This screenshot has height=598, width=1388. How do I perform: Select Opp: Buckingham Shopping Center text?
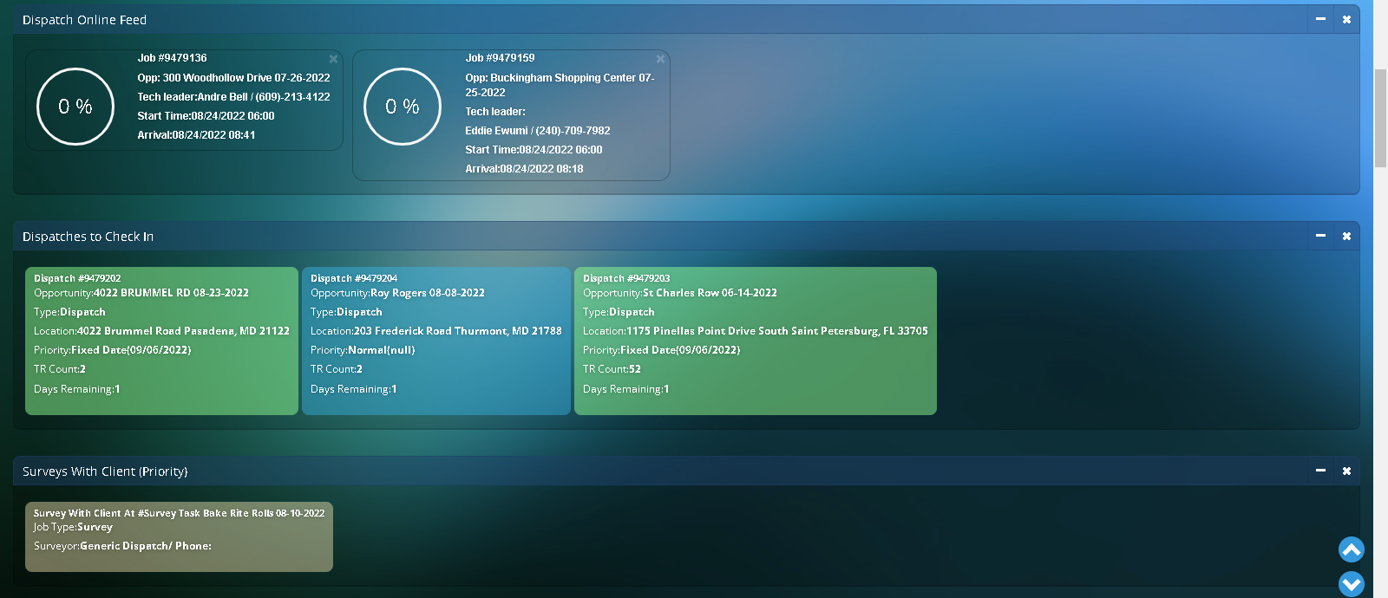(x=560, y=85)
